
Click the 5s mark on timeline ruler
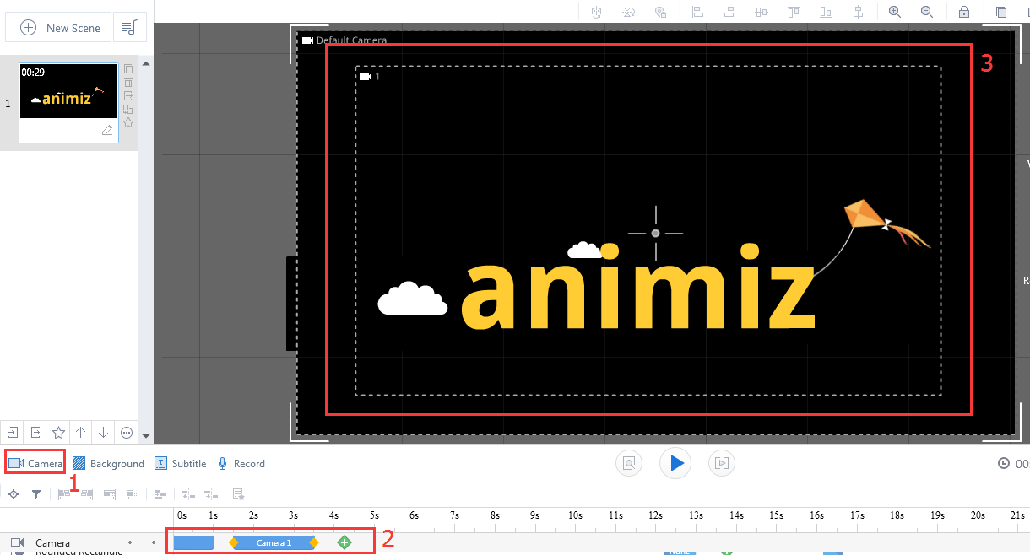point(373,515)
